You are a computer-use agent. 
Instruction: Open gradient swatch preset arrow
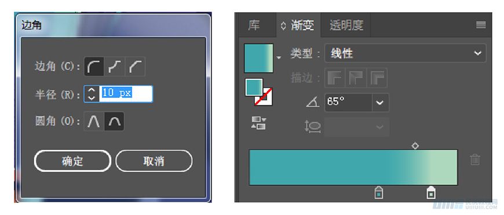(279, 57)
